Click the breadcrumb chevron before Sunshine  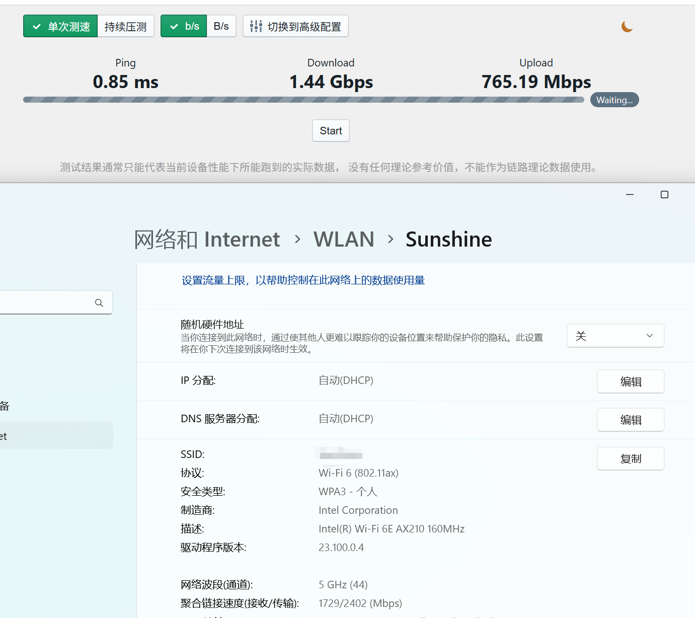391,239
